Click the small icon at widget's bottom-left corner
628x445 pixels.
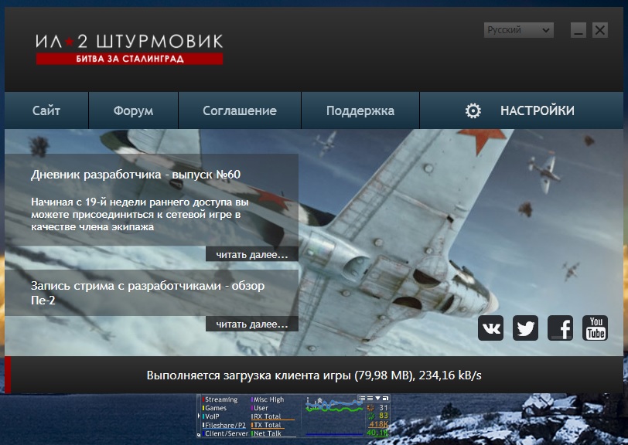point(199,435)
